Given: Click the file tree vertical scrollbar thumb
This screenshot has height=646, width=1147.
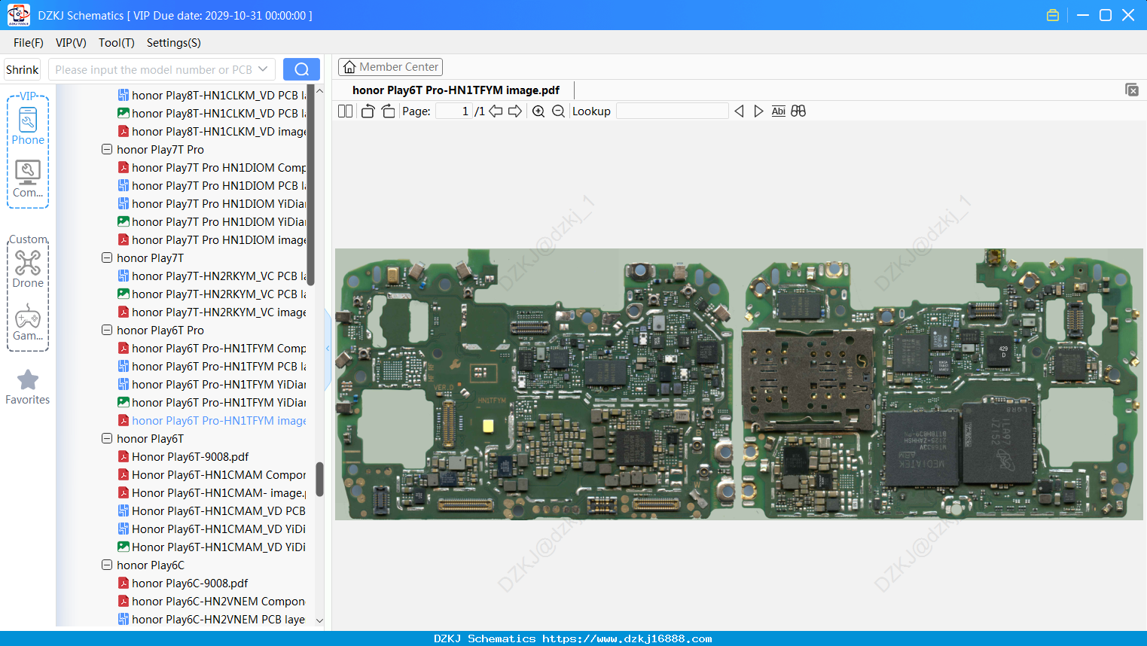Looking at the screenshot, I should 319,480.
